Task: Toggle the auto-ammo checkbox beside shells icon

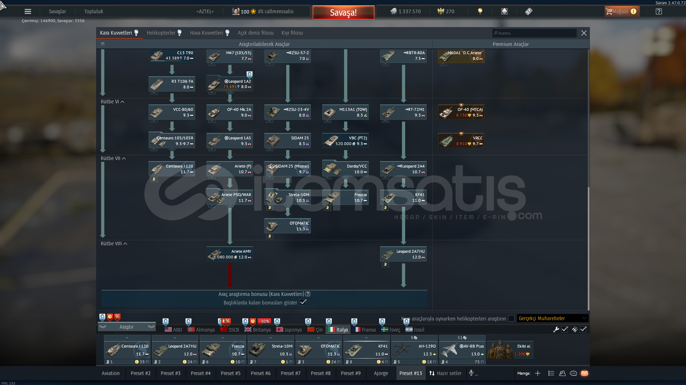Action: 583,329
